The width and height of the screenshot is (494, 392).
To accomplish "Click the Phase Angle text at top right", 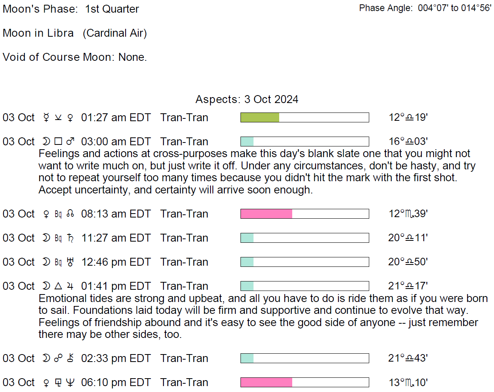I will pyautogui.click(x=425, y=8).
